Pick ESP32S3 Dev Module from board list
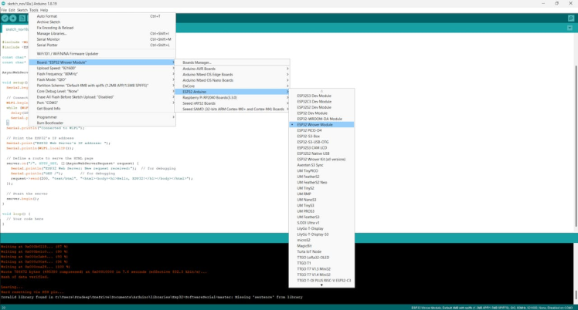The height and width of the screenshot is (310, 578). click(x=314, y=96)
